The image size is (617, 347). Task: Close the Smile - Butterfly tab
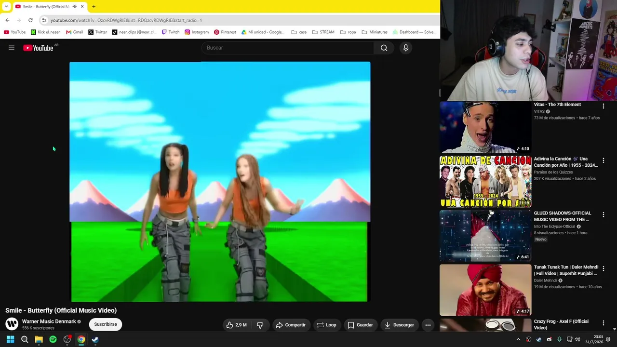(x=82, y=7)
